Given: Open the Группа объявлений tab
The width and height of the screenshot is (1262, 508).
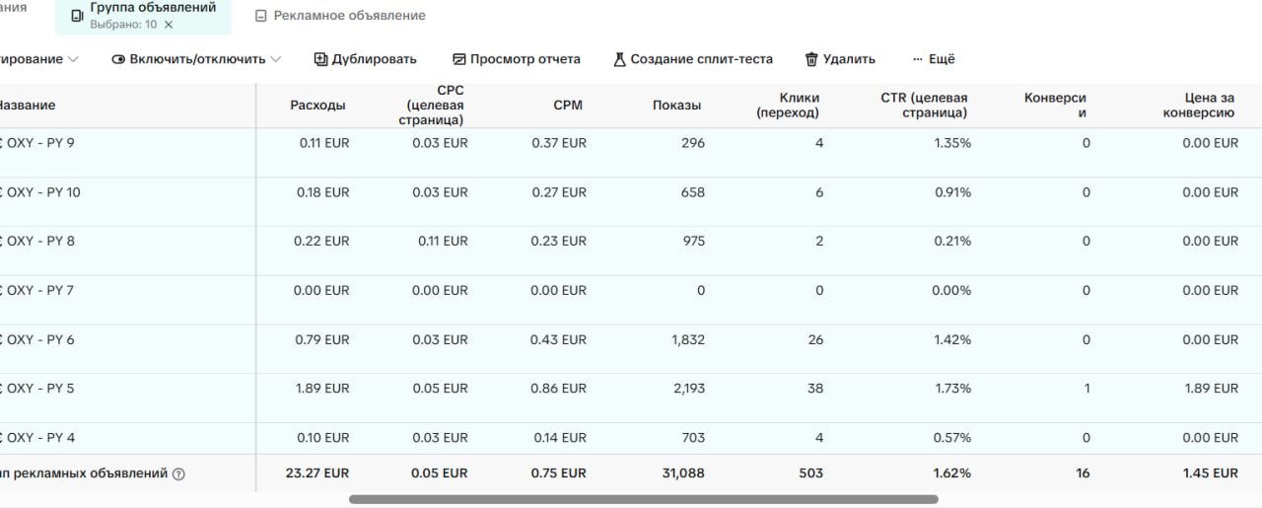Looking at the screenshot, I should pos(144,16).
